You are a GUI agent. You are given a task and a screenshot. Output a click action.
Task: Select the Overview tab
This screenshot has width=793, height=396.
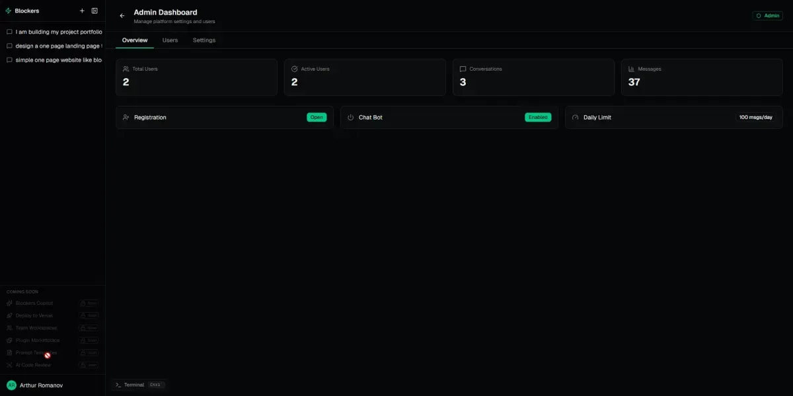pos(135,40)
